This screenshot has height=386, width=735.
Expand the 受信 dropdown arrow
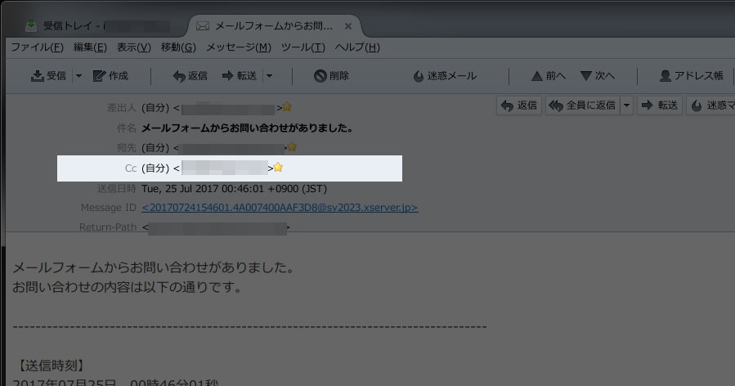coord(78,76)
